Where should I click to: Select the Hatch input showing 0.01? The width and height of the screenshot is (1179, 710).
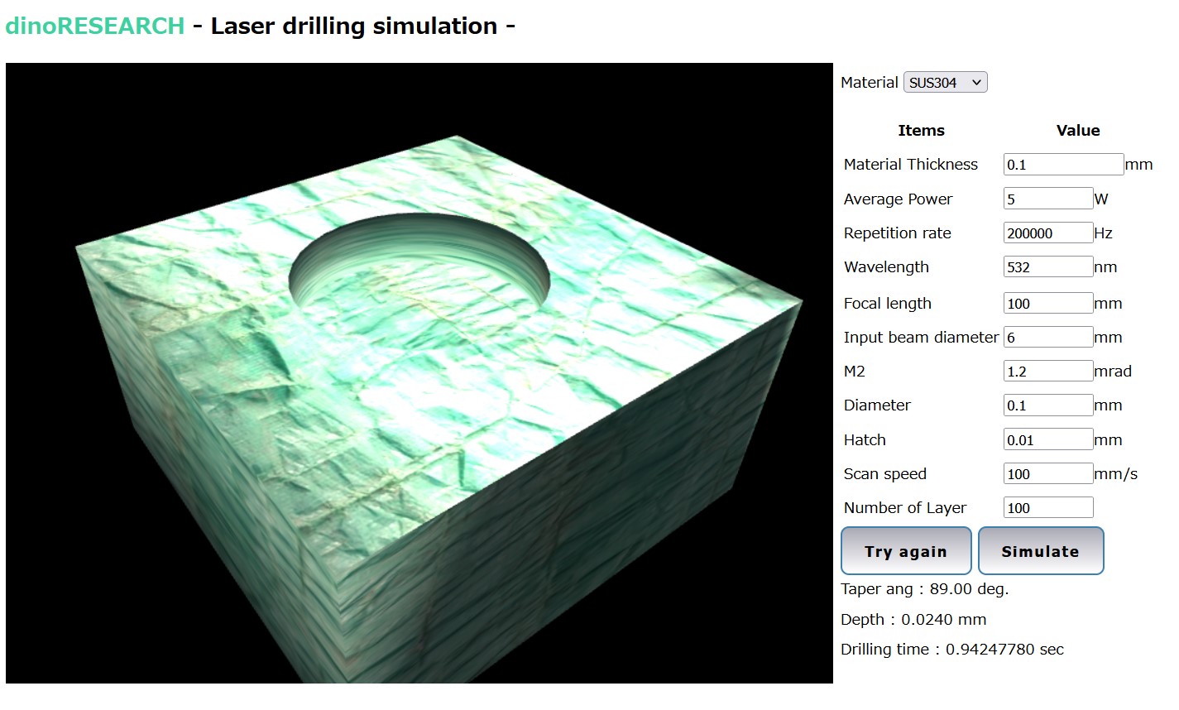pos(1047,440)
